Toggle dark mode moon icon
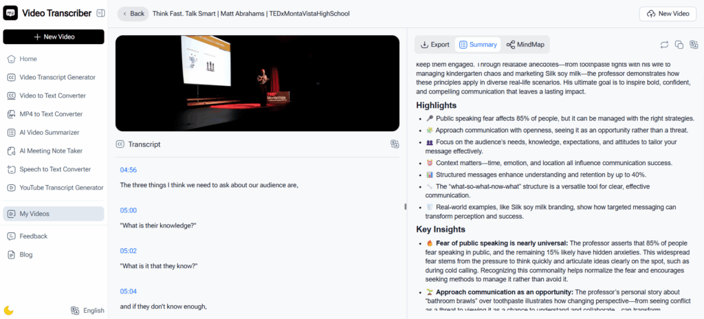The width and height of the screenshot is (704, 319). [x=8, y=311]
